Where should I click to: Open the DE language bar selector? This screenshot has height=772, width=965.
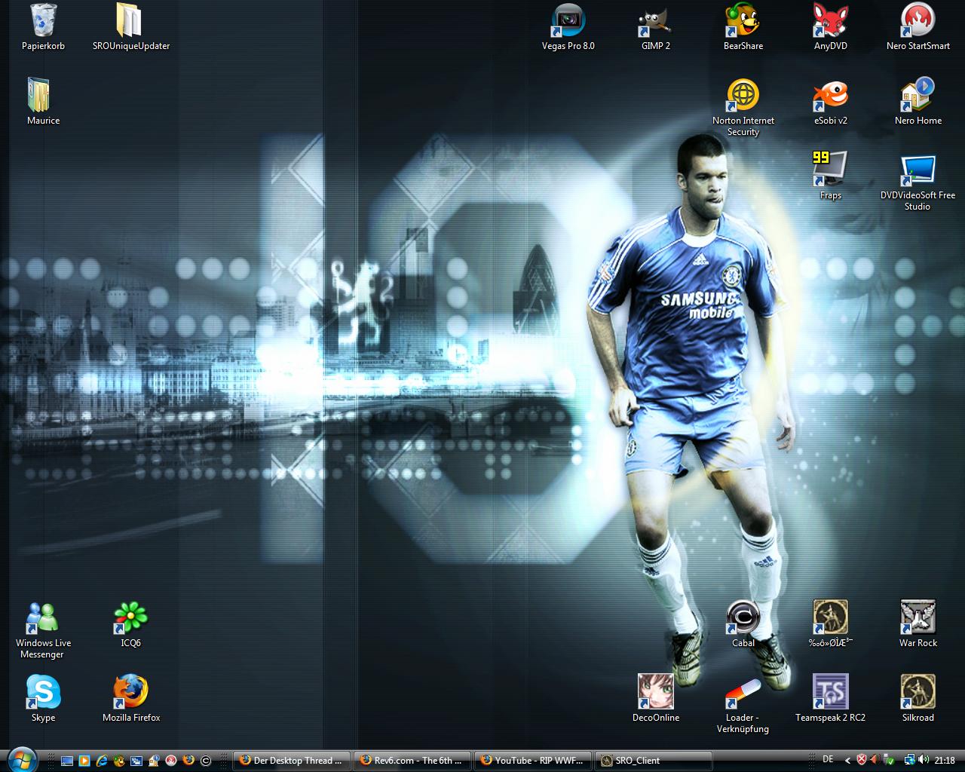pos(828,760)
